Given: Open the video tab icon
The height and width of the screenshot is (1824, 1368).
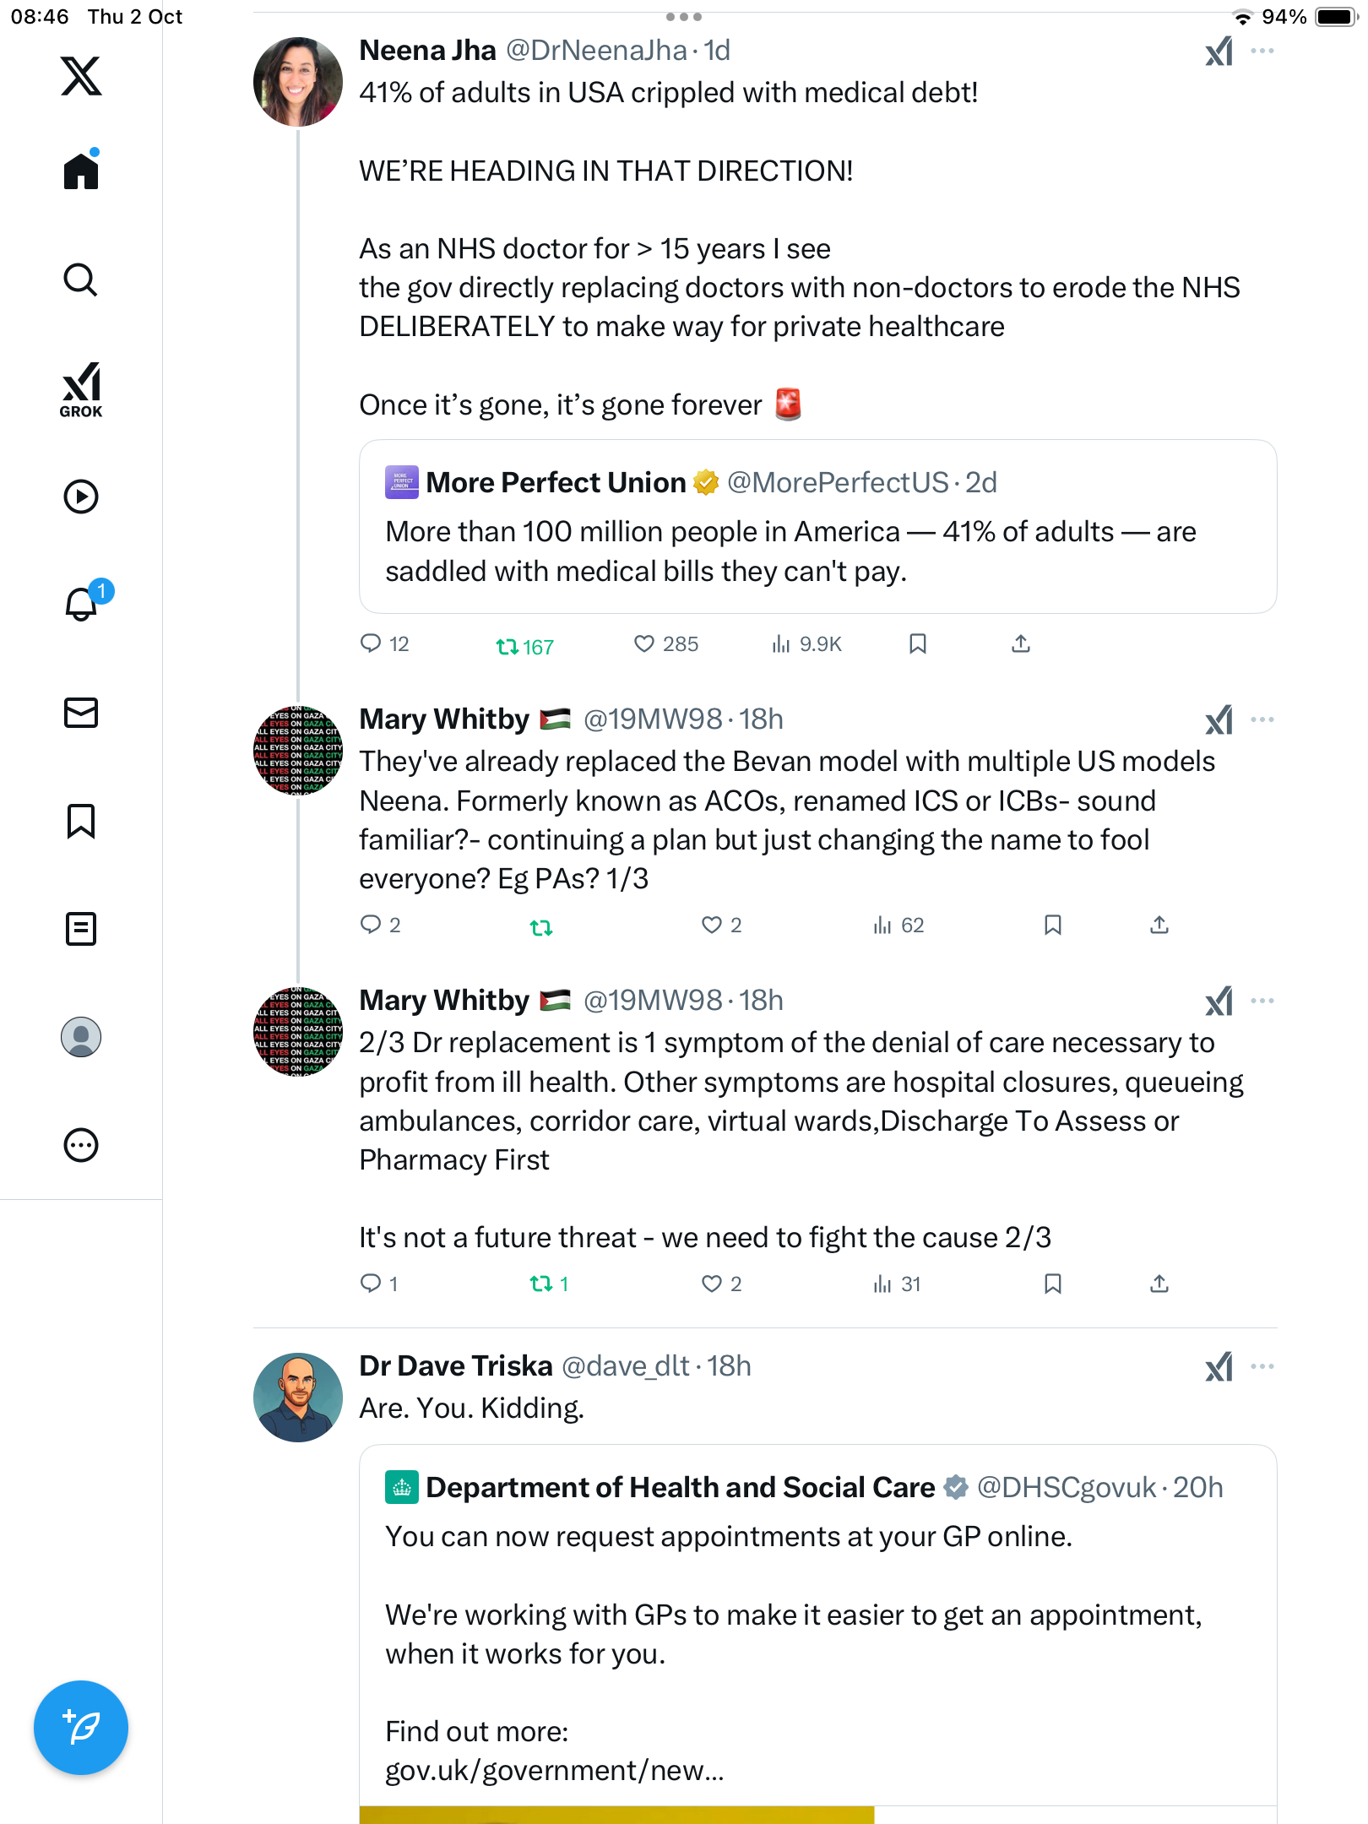Looking at the screenshot, I should pos(81,497).
